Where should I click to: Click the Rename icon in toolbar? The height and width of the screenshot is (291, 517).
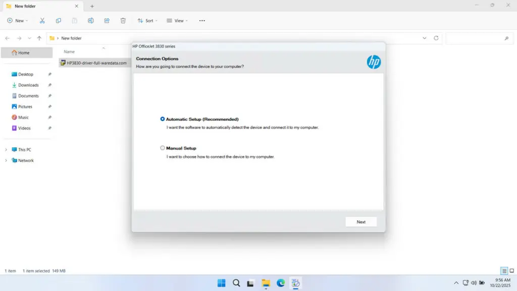91,21
